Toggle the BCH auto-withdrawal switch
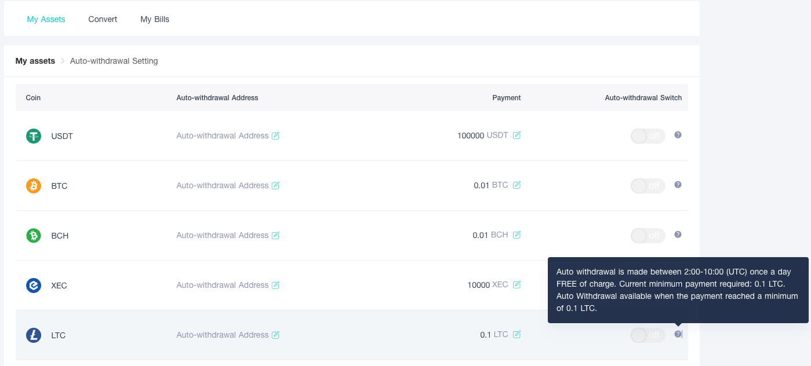 point(648,236)
